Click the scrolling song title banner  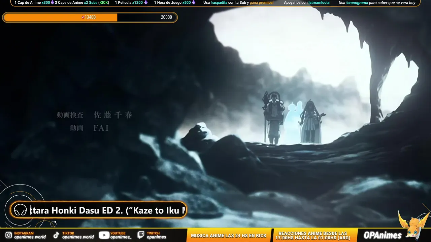[x=99, y=210]
